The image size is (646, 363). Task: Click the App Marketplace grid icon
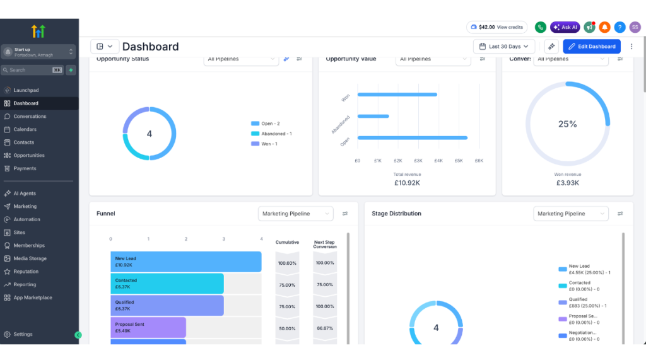[7, 297]
